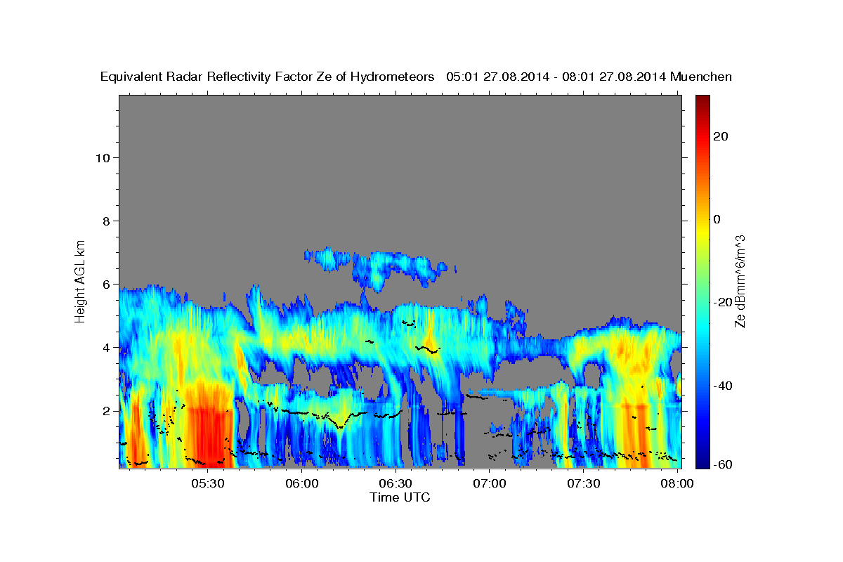Click the '06:30' time tick label
843x562 pixels.
[396, 483]
